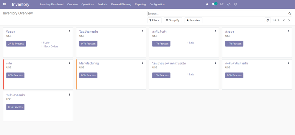Open the ส่งคืนสินค้า card title
The height and width of the screenshot is (135, 295).
pos(159,32)
